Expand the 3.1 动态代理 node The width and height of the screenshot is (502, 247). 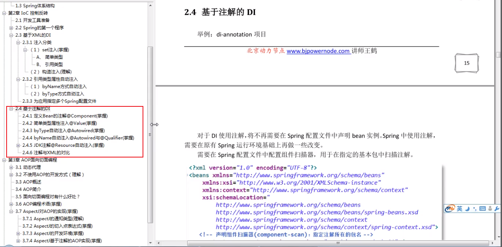point(11,167)
